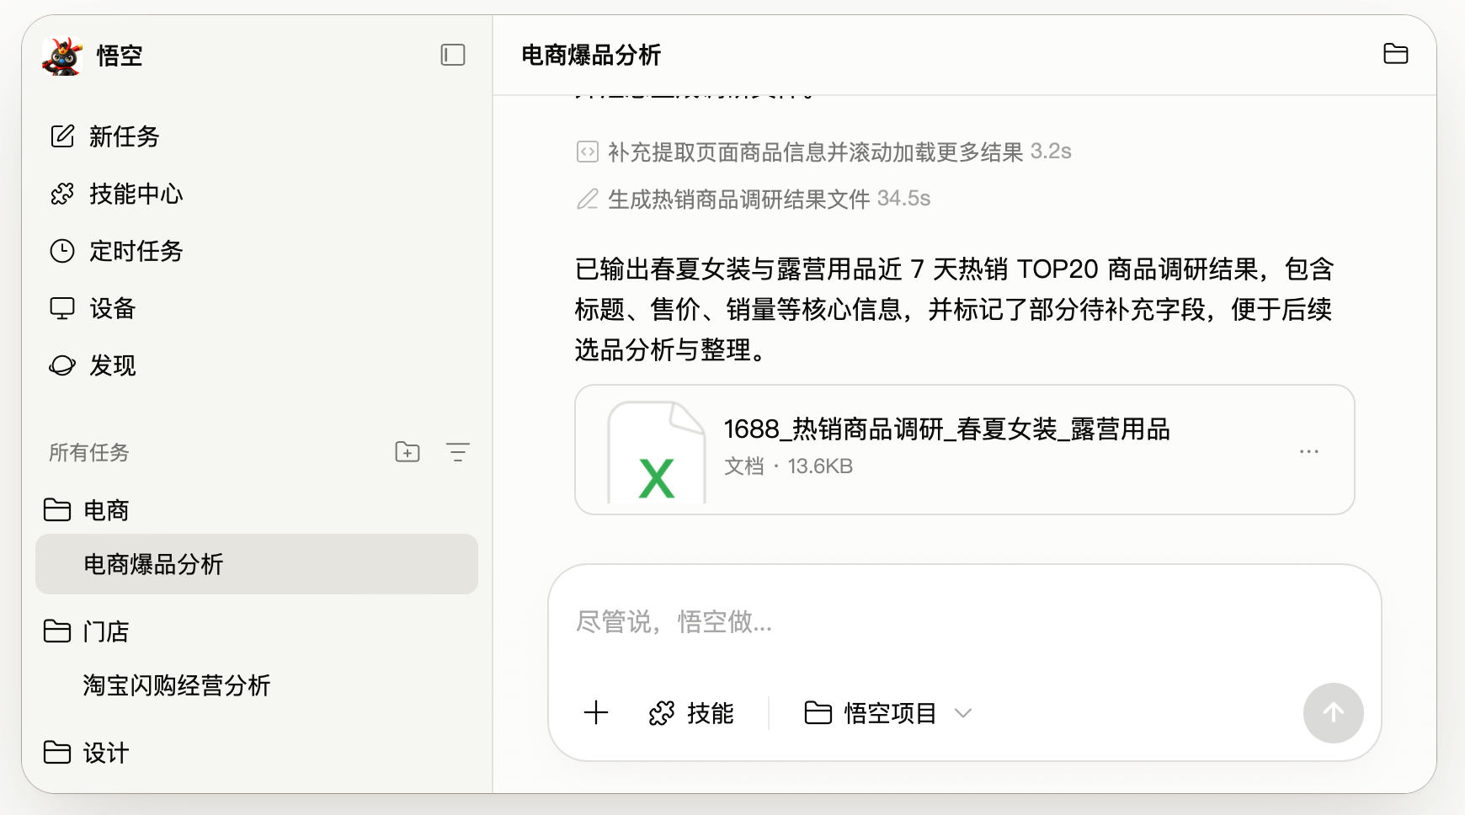Open the 淘宝闪购经营分析 task
This screenshot has height=815, width=1465.
[177, 685]
